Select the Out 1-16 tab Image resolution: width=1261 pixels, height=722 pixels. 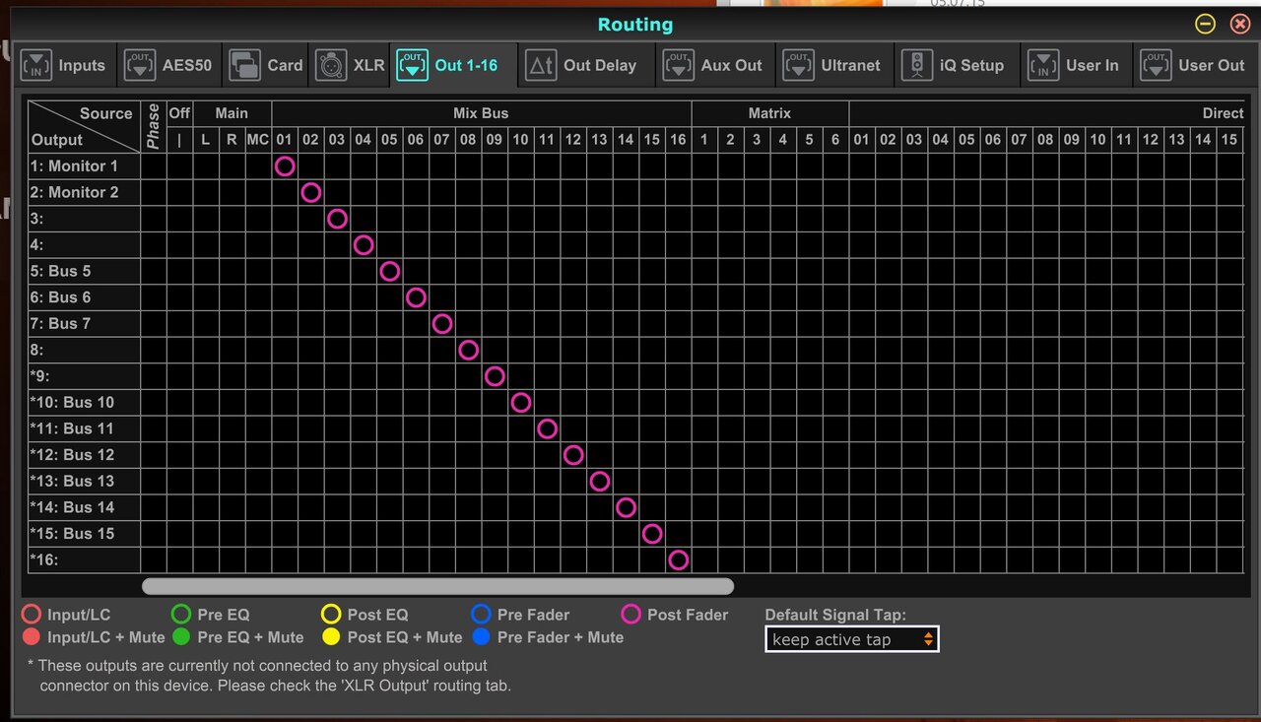click(x=453, y=66)
